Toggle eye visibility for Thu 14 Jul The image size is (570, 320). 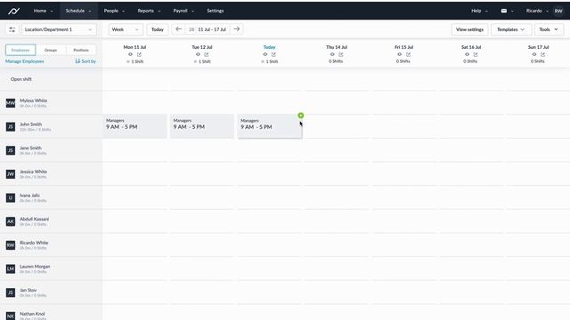pos(332,54)
